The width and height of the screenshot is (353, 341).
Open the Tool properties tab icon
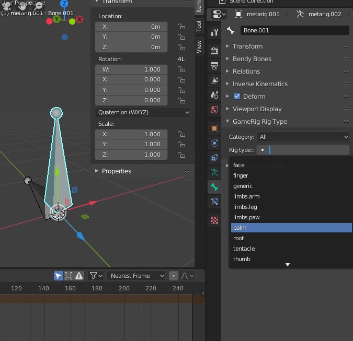(x=214, y=32)
